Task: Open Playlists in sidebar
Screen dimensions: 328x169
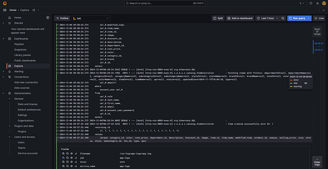Action: tap(19, 44)
